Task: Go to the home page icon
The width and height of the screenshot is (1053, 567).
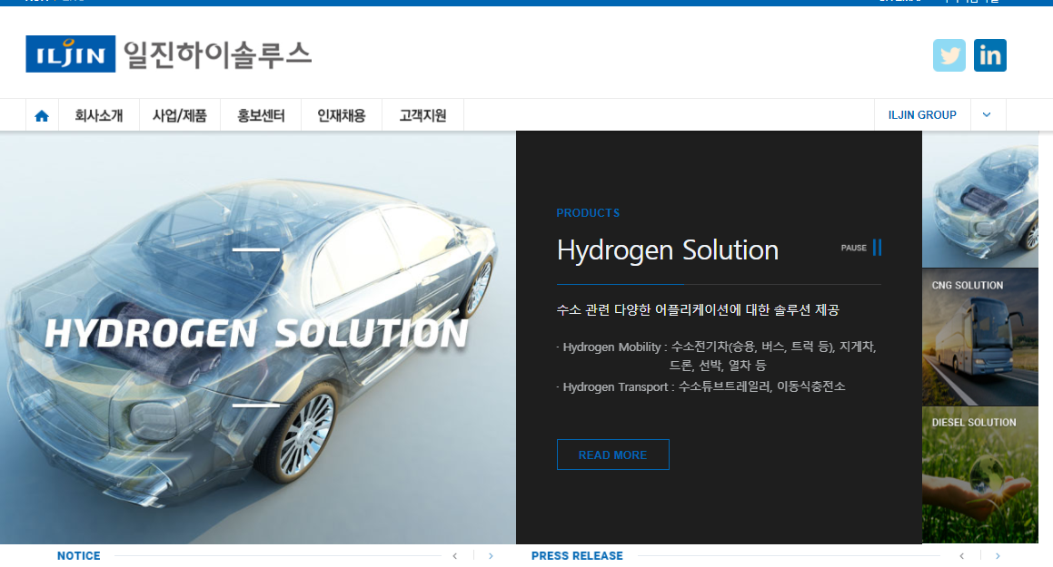Action: (x=42, y=115)
